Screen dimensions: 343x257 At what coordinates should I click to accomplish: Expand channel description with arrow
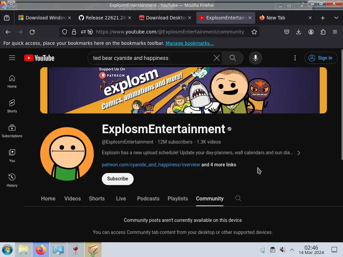pos(299,153)
